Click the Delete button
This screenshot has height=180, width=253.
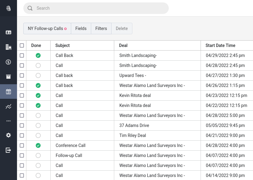[122, 28]
